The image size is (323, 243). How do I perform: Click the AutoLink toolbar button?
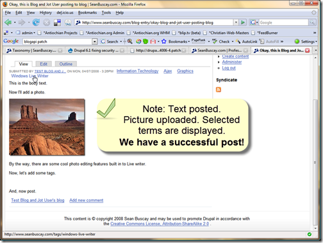click(247, 42)
